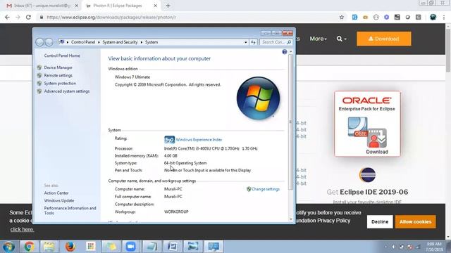Select System and Security breadcrumb
Screen dimensions: 451x253
[x=120, y=42]
